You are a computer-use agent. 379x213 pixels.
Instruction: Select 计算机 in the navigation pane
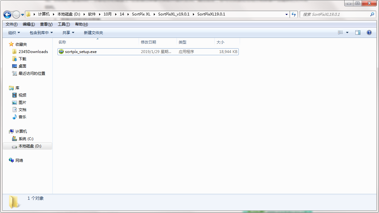pyautogui.click(x=21, y=131)
